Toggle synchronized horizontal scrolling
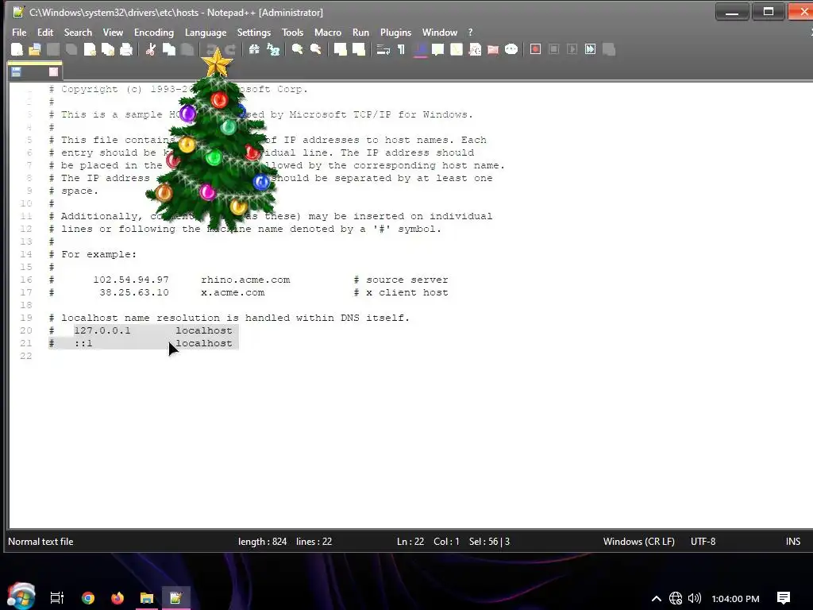The width and height of the screenshot is (813, 610). [358, 49]
